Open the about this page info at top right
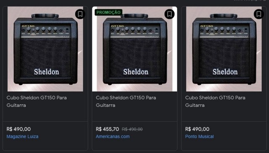Screen dimensions: 269x153 (251, 0)
